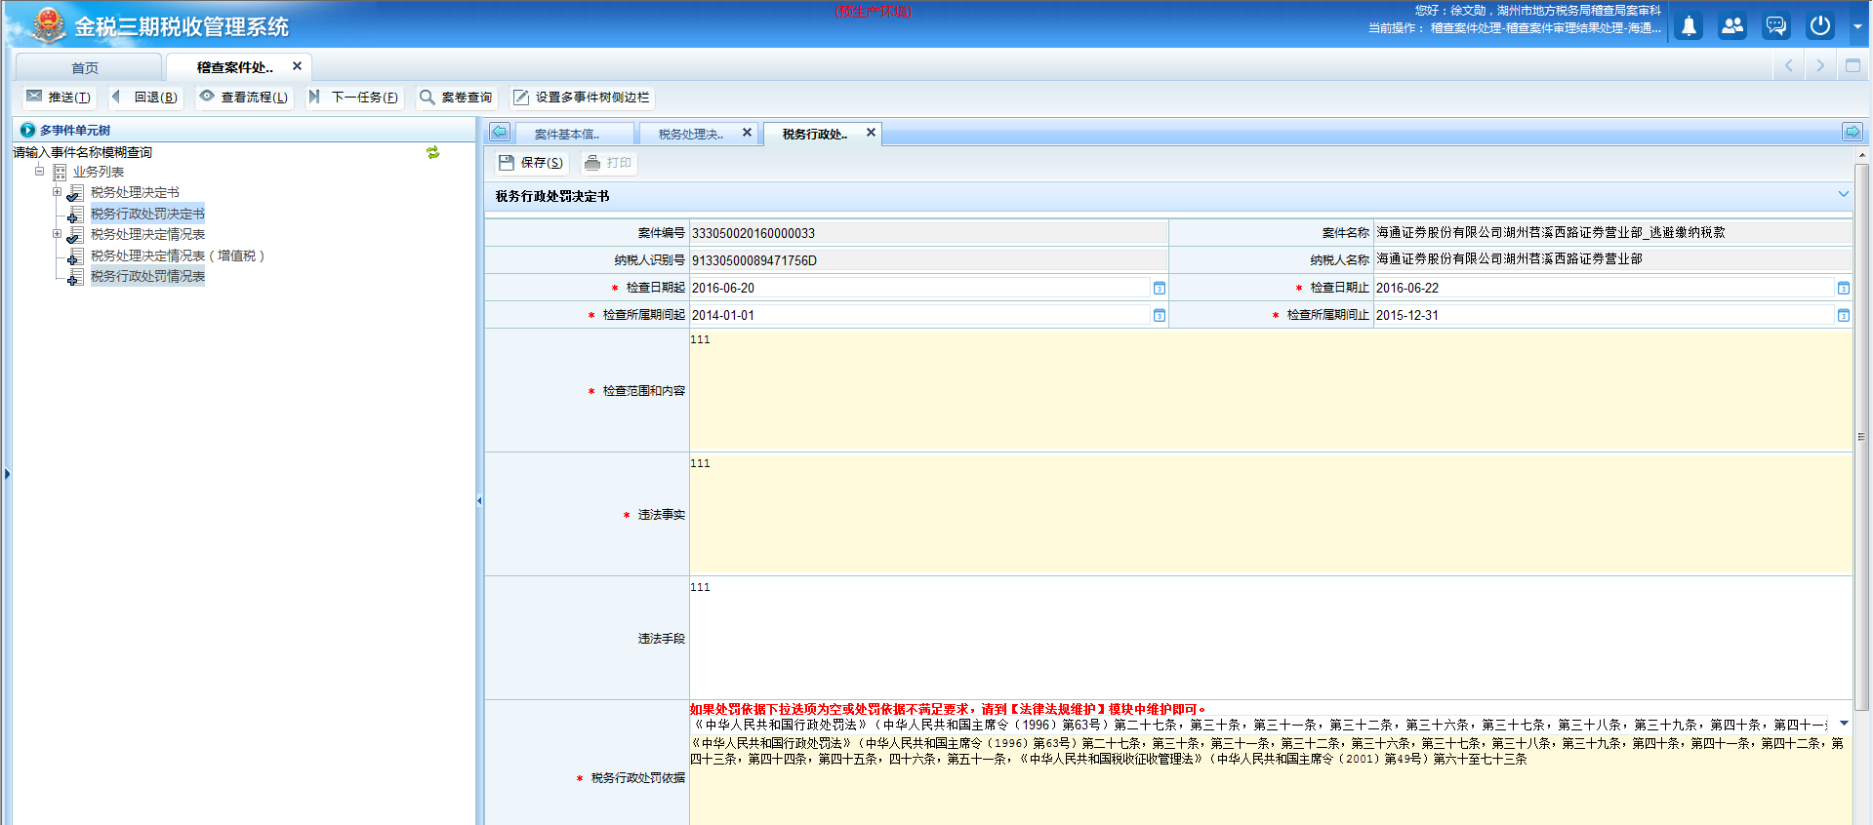This screenshot has width=1873, height=825.
Task: Collapse the 税务行政处罚决定书 section chevron
Action: [x=1843, y=195]
